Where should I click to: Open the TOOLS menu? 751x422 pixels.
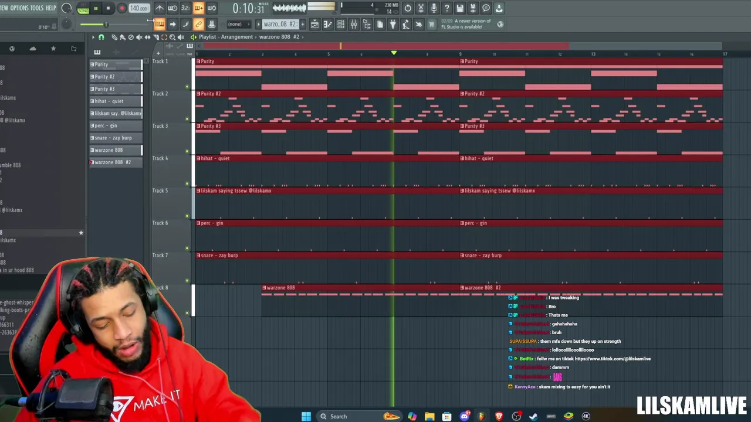click(37, 8)
